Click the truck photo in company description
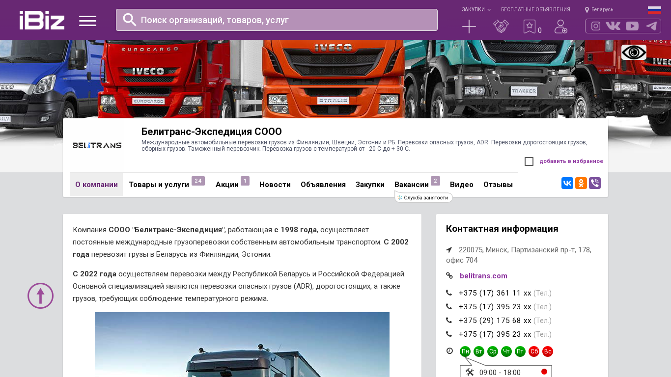Viewport: 671px width, 377px height. (x=242, y=345)
